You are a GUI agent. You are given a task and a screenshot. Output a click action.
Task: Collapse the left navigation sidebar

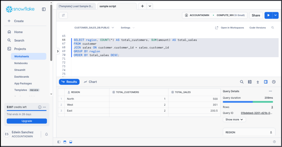pos(44,9)
